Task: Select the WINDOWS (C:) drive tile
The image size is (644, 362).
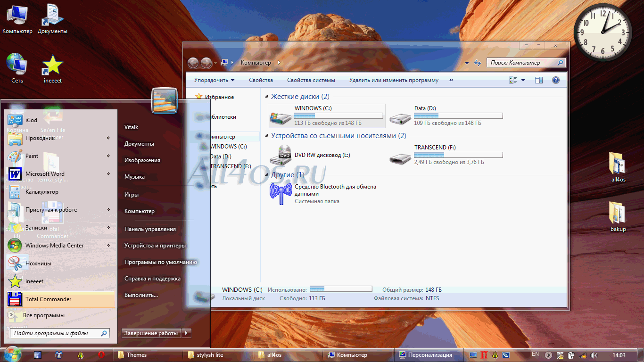Action: point(327,116)
